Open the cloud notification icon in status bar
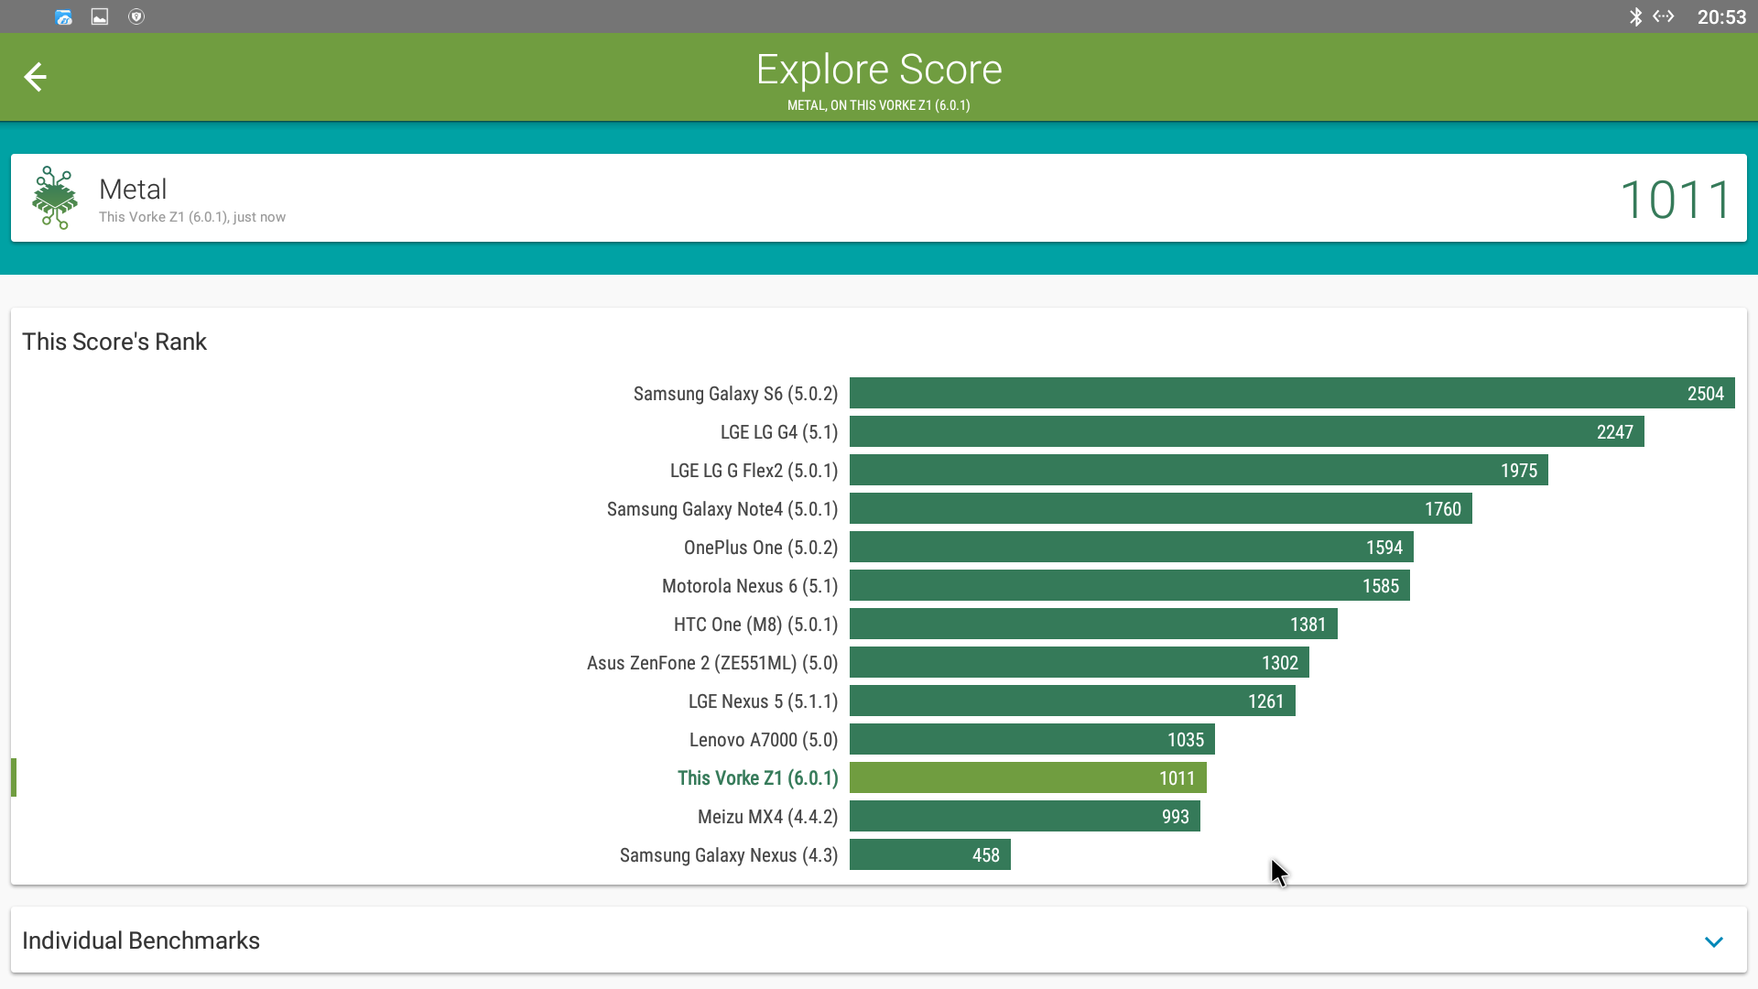1758x989 pixels. (63, 16)
